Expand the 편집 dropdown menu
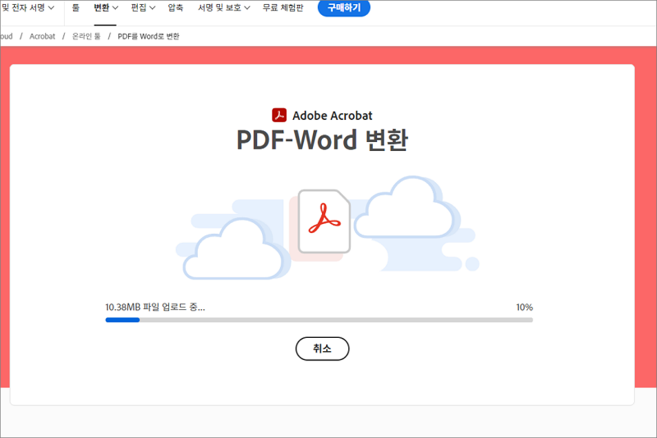The height and width of the screenshot is (438, 657). click(143, 8)
